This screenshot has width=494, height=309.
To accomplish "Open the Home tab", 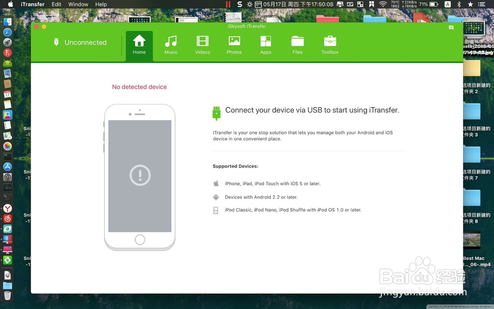I will coord(139,45).
